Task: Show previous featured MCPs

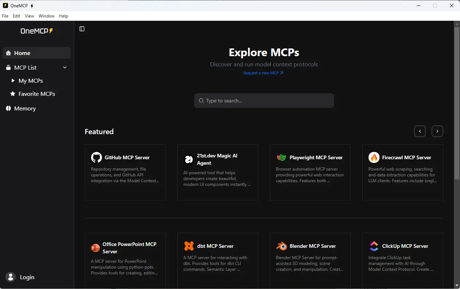Action: pyautogui.click(x=420, y=131)
